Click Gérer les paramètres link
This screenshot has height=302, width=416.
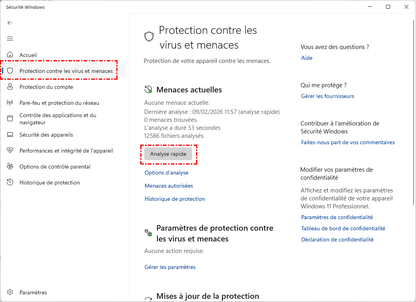(x=170, y=267)
